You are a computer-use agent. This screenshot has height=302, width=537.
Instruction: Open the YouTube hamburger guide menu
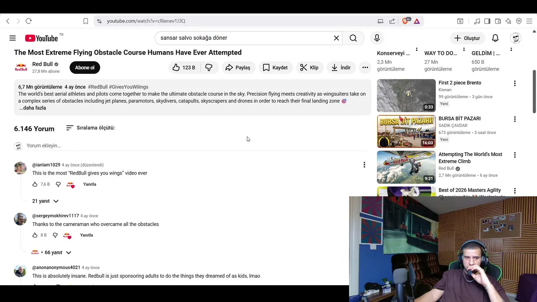(x=13, y=38)
